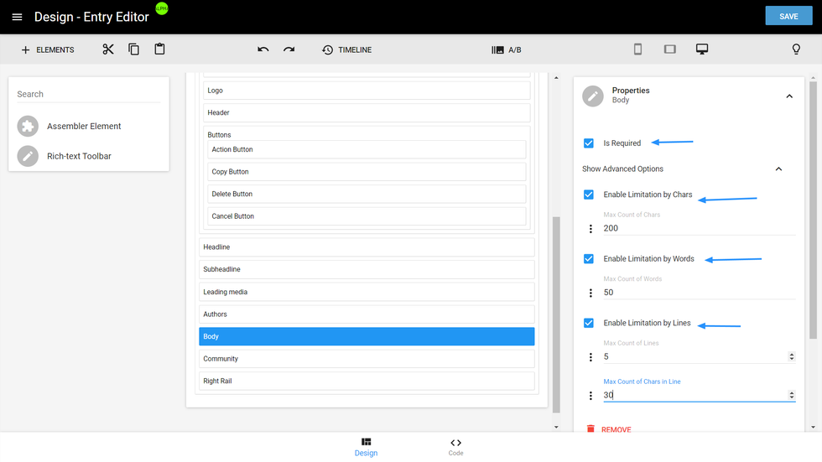Undo the last change
Screen dimensions: 822x462
263,49
